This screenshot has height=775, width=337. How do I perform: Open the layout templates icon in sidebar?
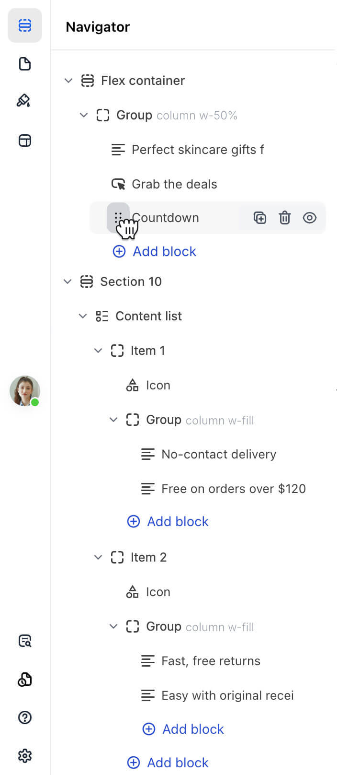[25, 141]
